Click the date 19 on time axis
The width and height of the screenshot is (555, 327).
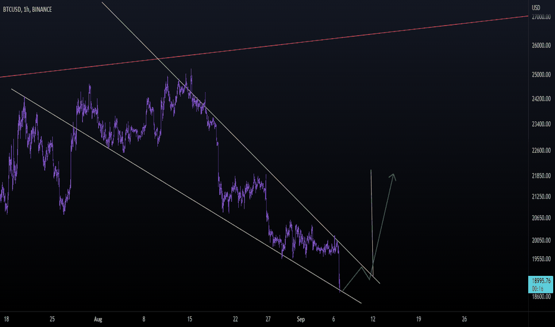pyautogui.click(x=419, y=319)
